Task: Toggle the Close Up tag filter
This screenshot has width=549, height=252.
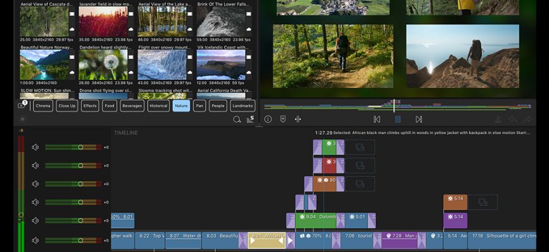Action: [67, 106]
